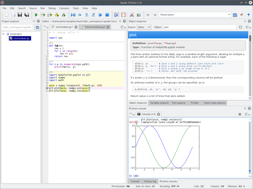Expand the working directory path dropdown
Image resolution: width=253 pixels, height=189 pixels.
[229, 15]
